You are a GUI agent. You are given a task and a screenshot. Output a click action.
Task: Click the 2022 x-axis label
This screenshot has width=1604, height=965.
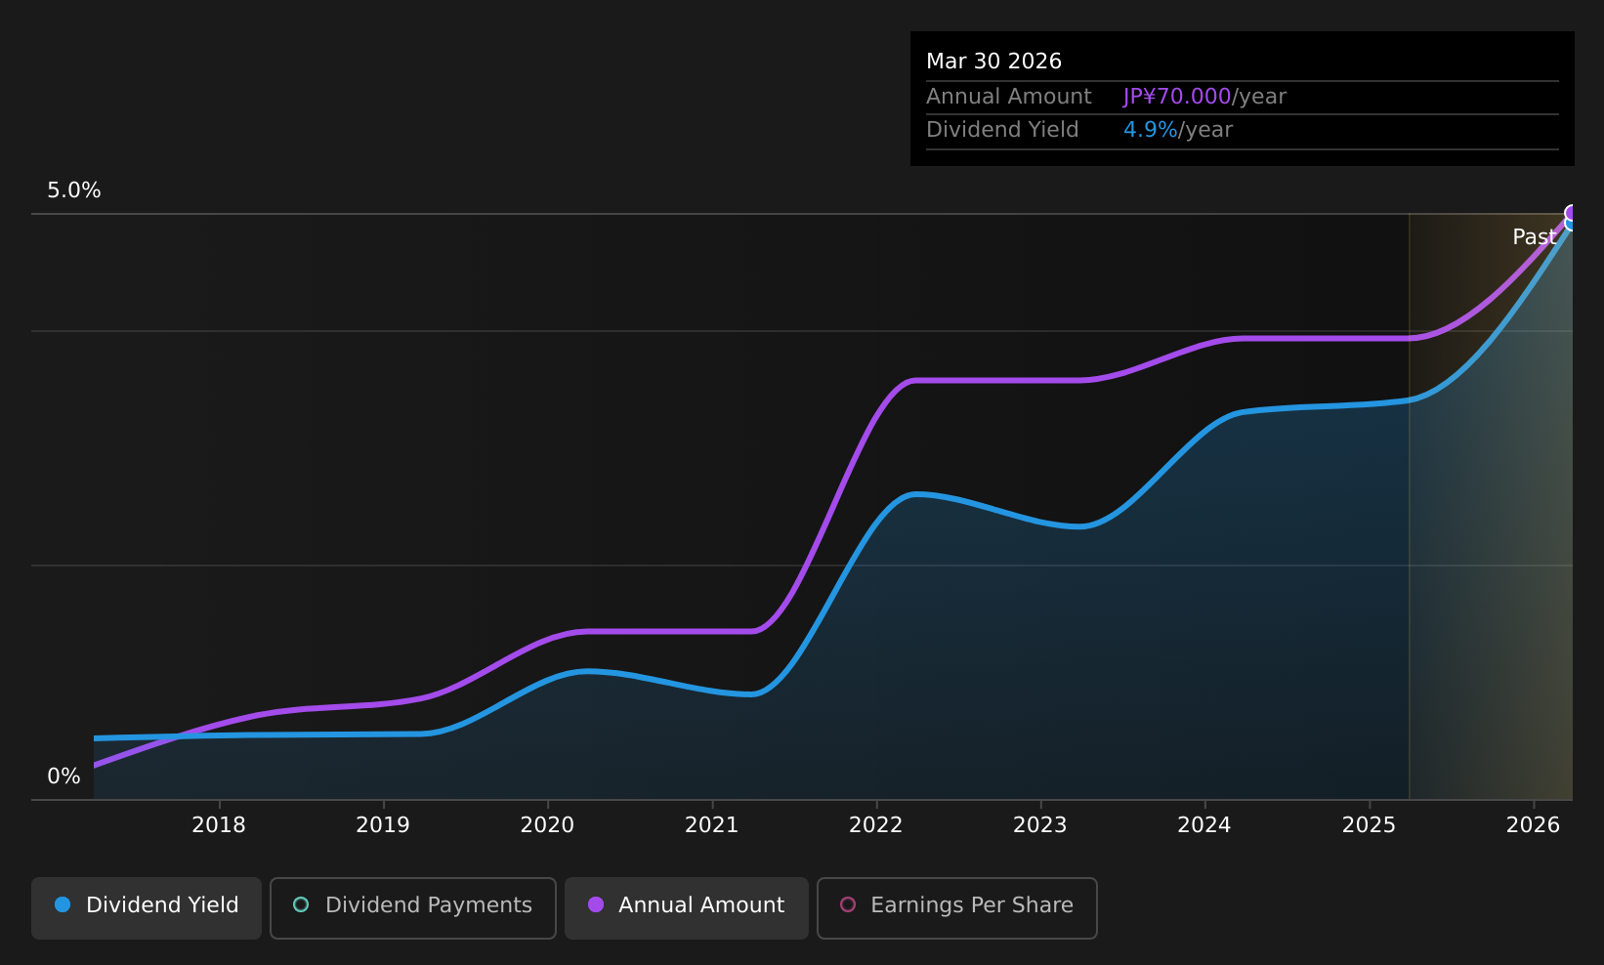click(875, 825)
